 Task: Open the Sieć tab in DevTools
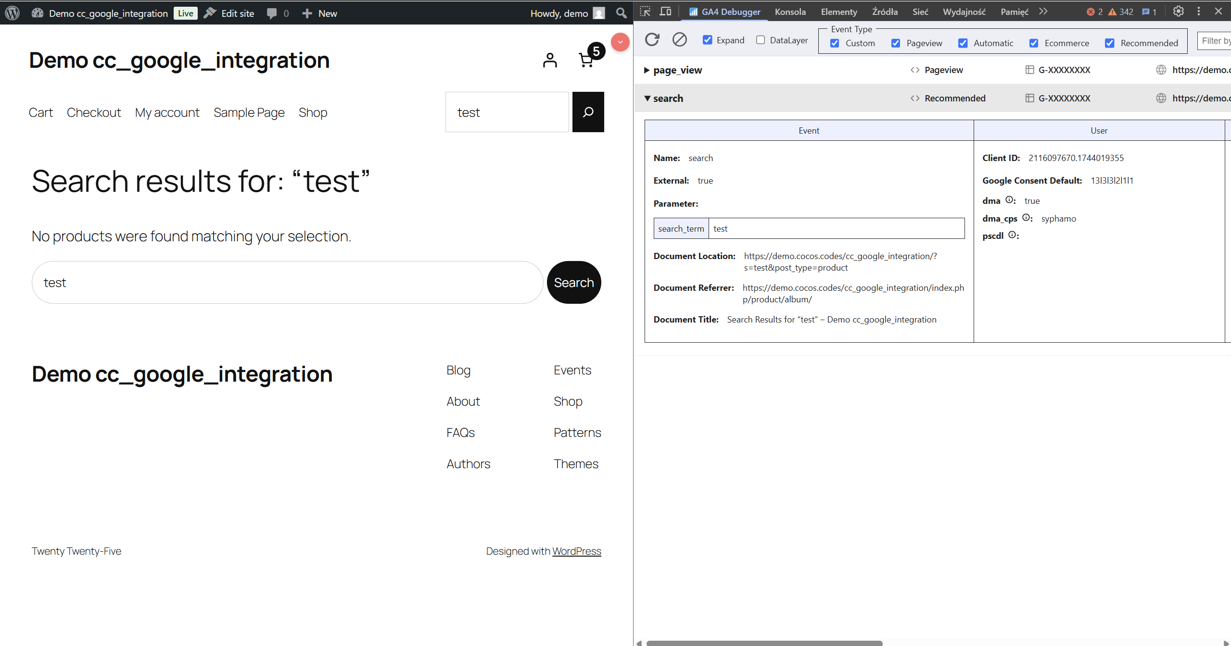point(920,12)
